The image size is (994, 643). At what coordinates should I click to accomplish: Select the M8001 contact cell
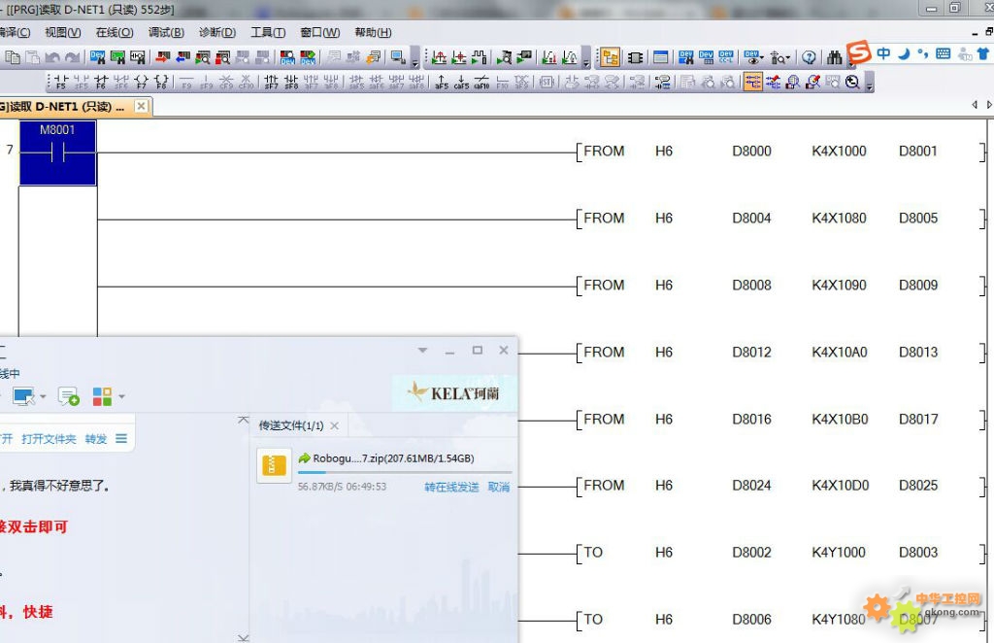coord(57,152)
